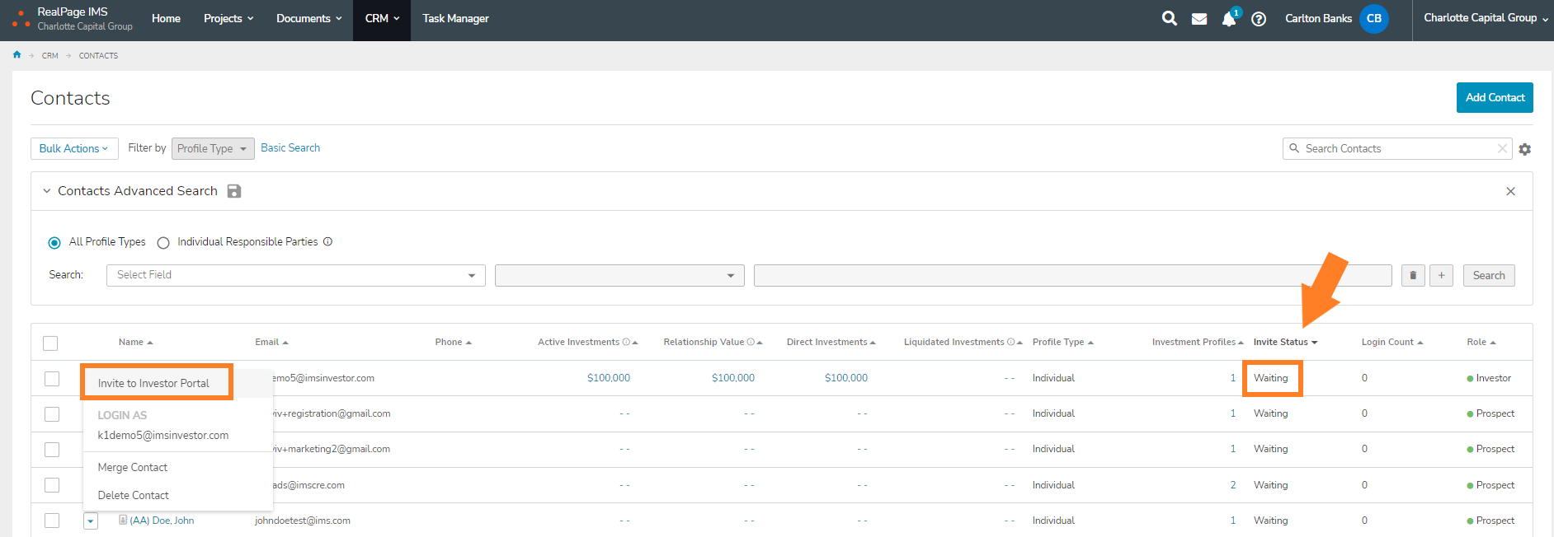Sort by Login Count column
This screenshot has width=1554, height=537.
(x=1392, y=342)
